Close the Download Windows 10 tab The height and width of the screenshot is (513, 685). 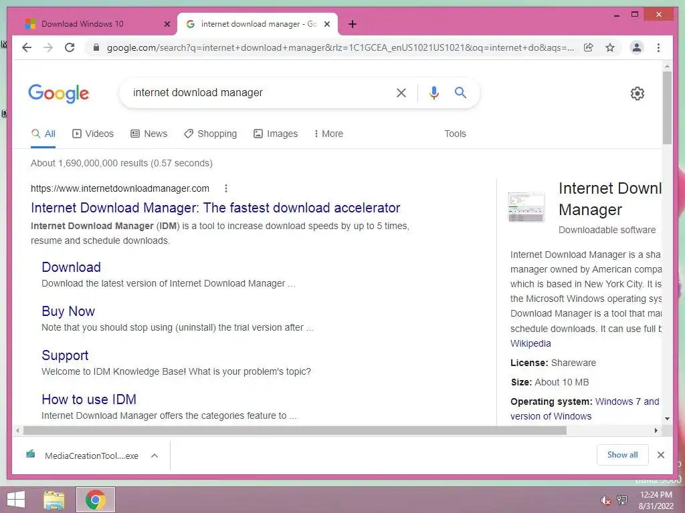167,24
